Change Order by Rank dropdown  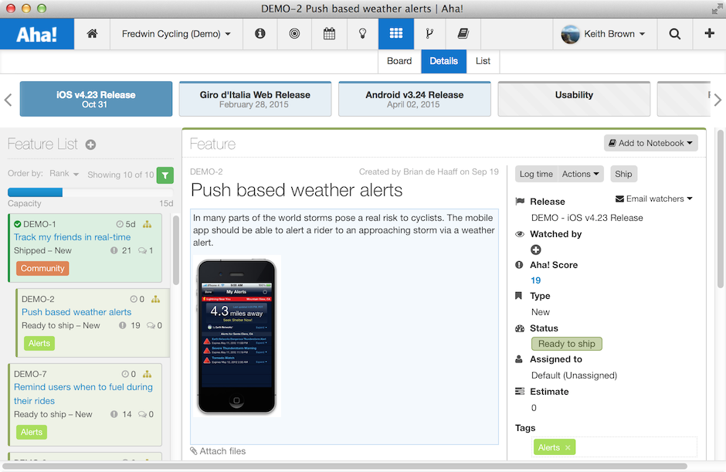point(64,174)
